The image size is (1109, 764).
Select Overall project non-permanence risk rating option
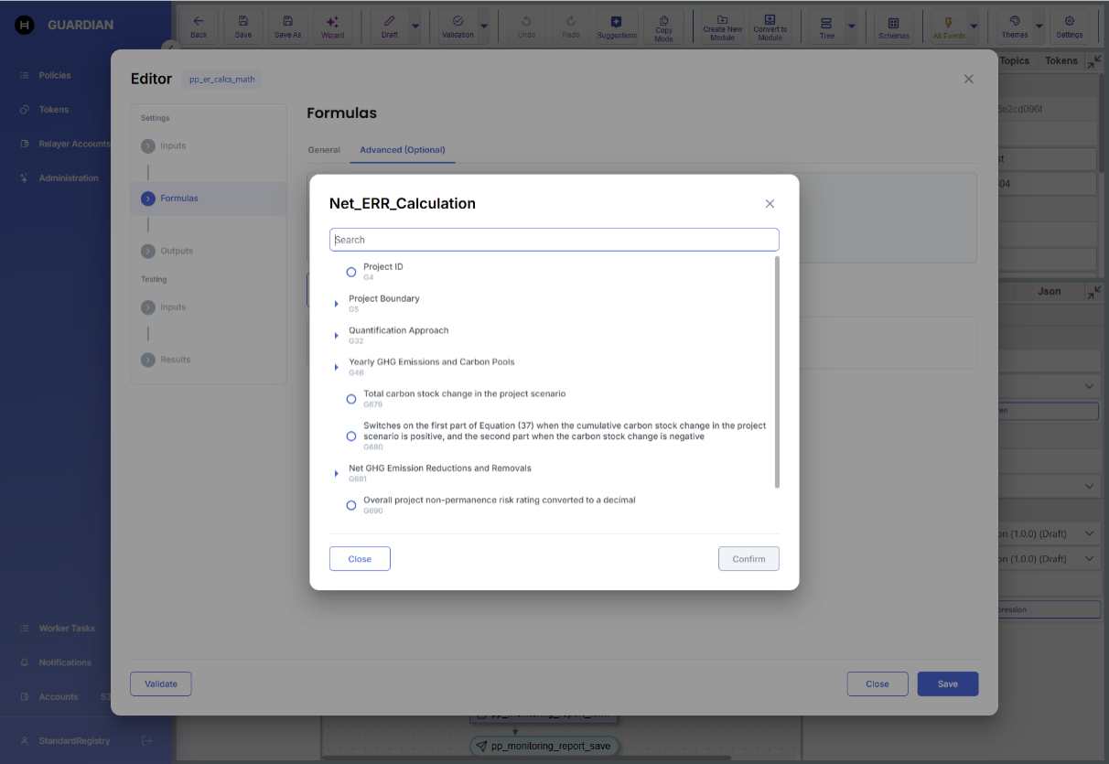pos(351,505)
